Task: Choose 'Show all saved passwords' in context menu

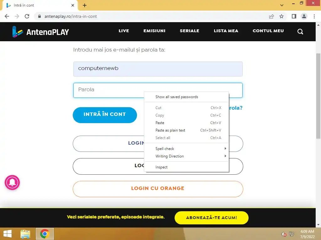Action: coord(186,97)
